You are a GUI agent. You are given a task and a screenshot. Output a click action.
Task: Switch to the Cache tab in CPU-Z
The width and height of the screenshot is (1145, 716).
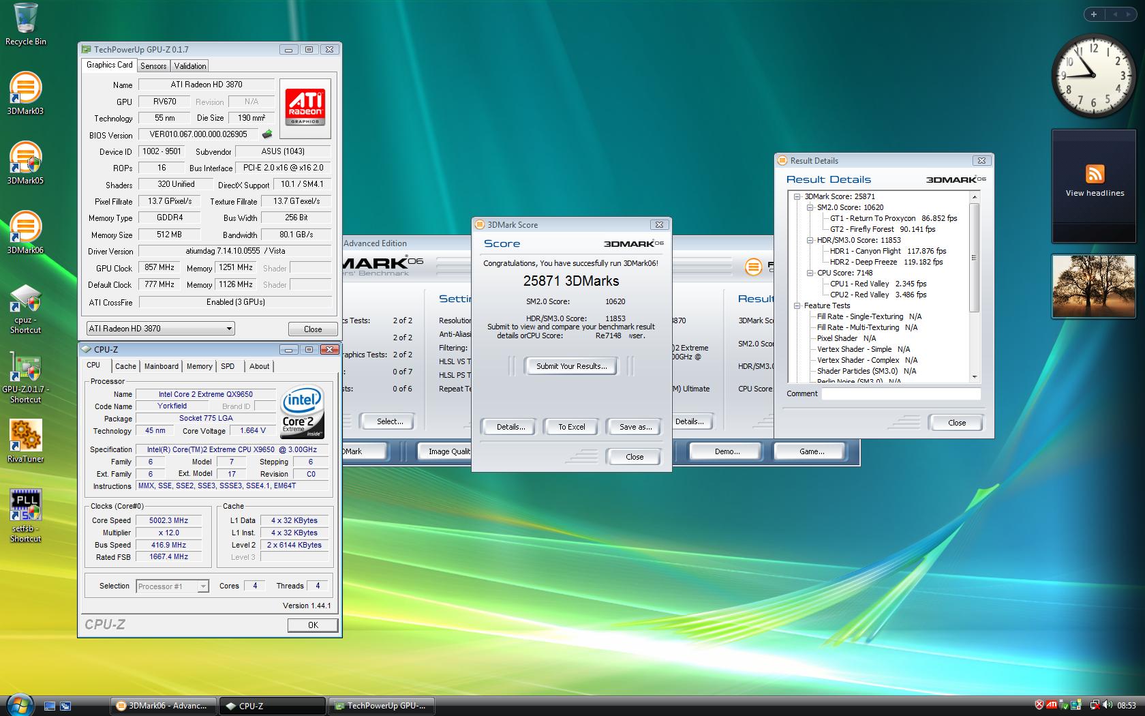[x=125, y=366]
